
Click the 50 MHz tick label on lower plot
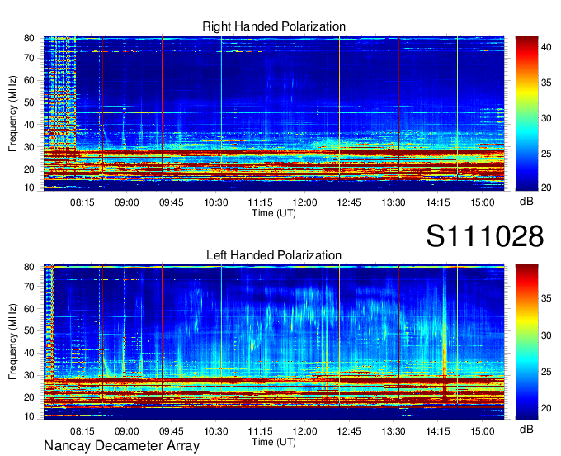coord(29,330)
